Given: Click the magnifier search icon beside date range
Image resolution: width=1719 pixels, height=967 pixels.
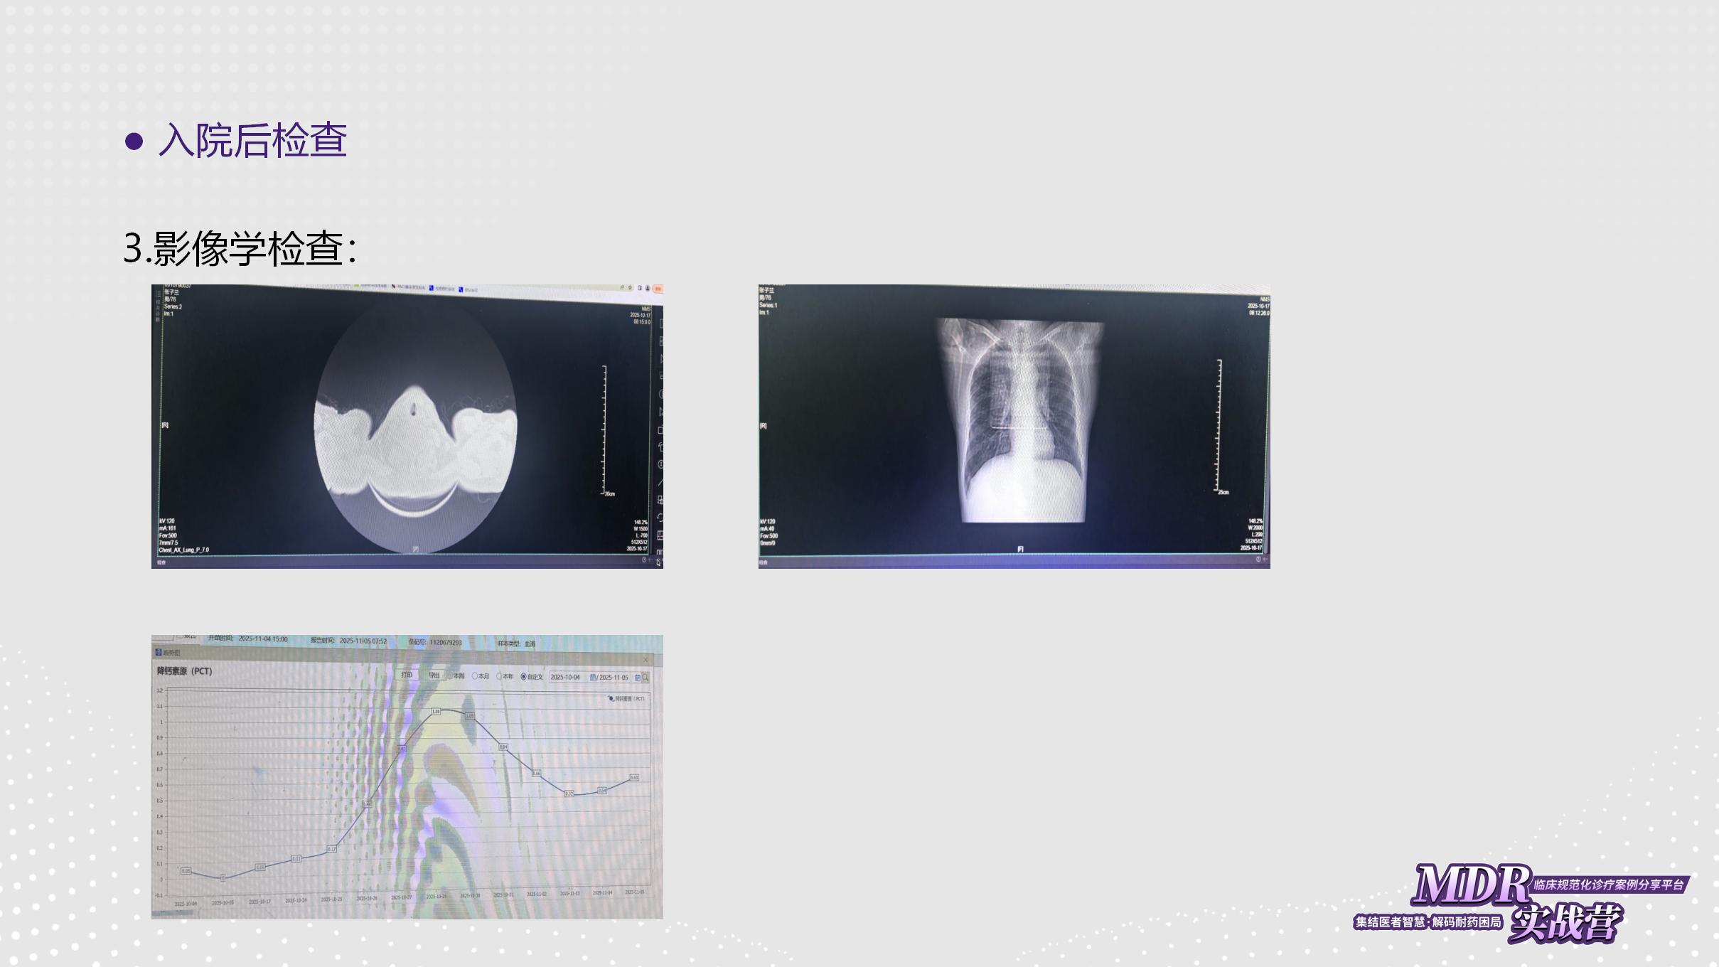Looking at the screenshot, I should 646,678.
